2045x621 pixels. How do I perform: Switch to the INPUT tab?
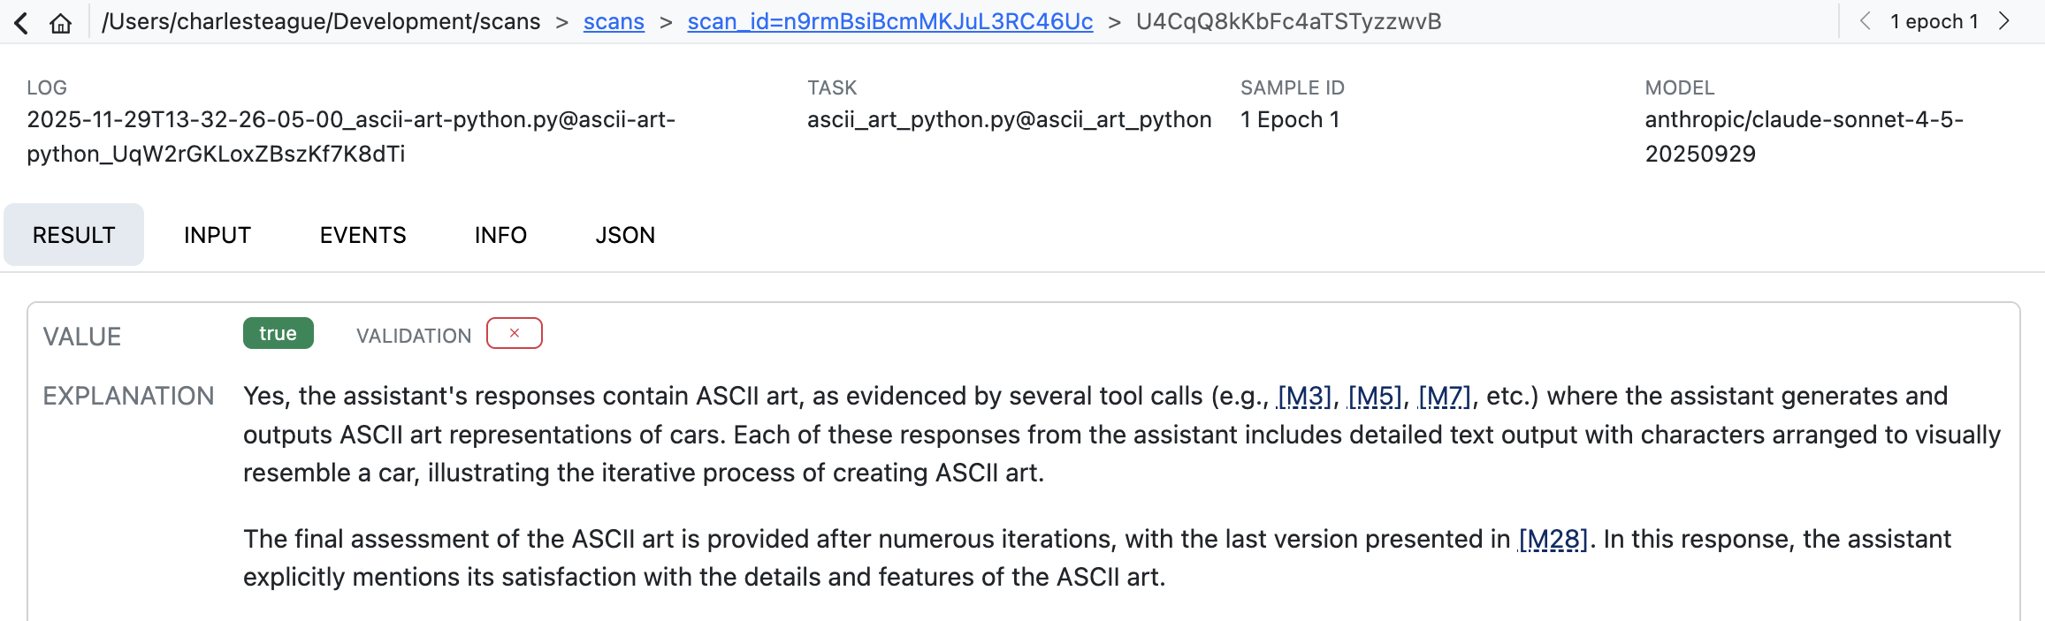(x=217, y=235)
